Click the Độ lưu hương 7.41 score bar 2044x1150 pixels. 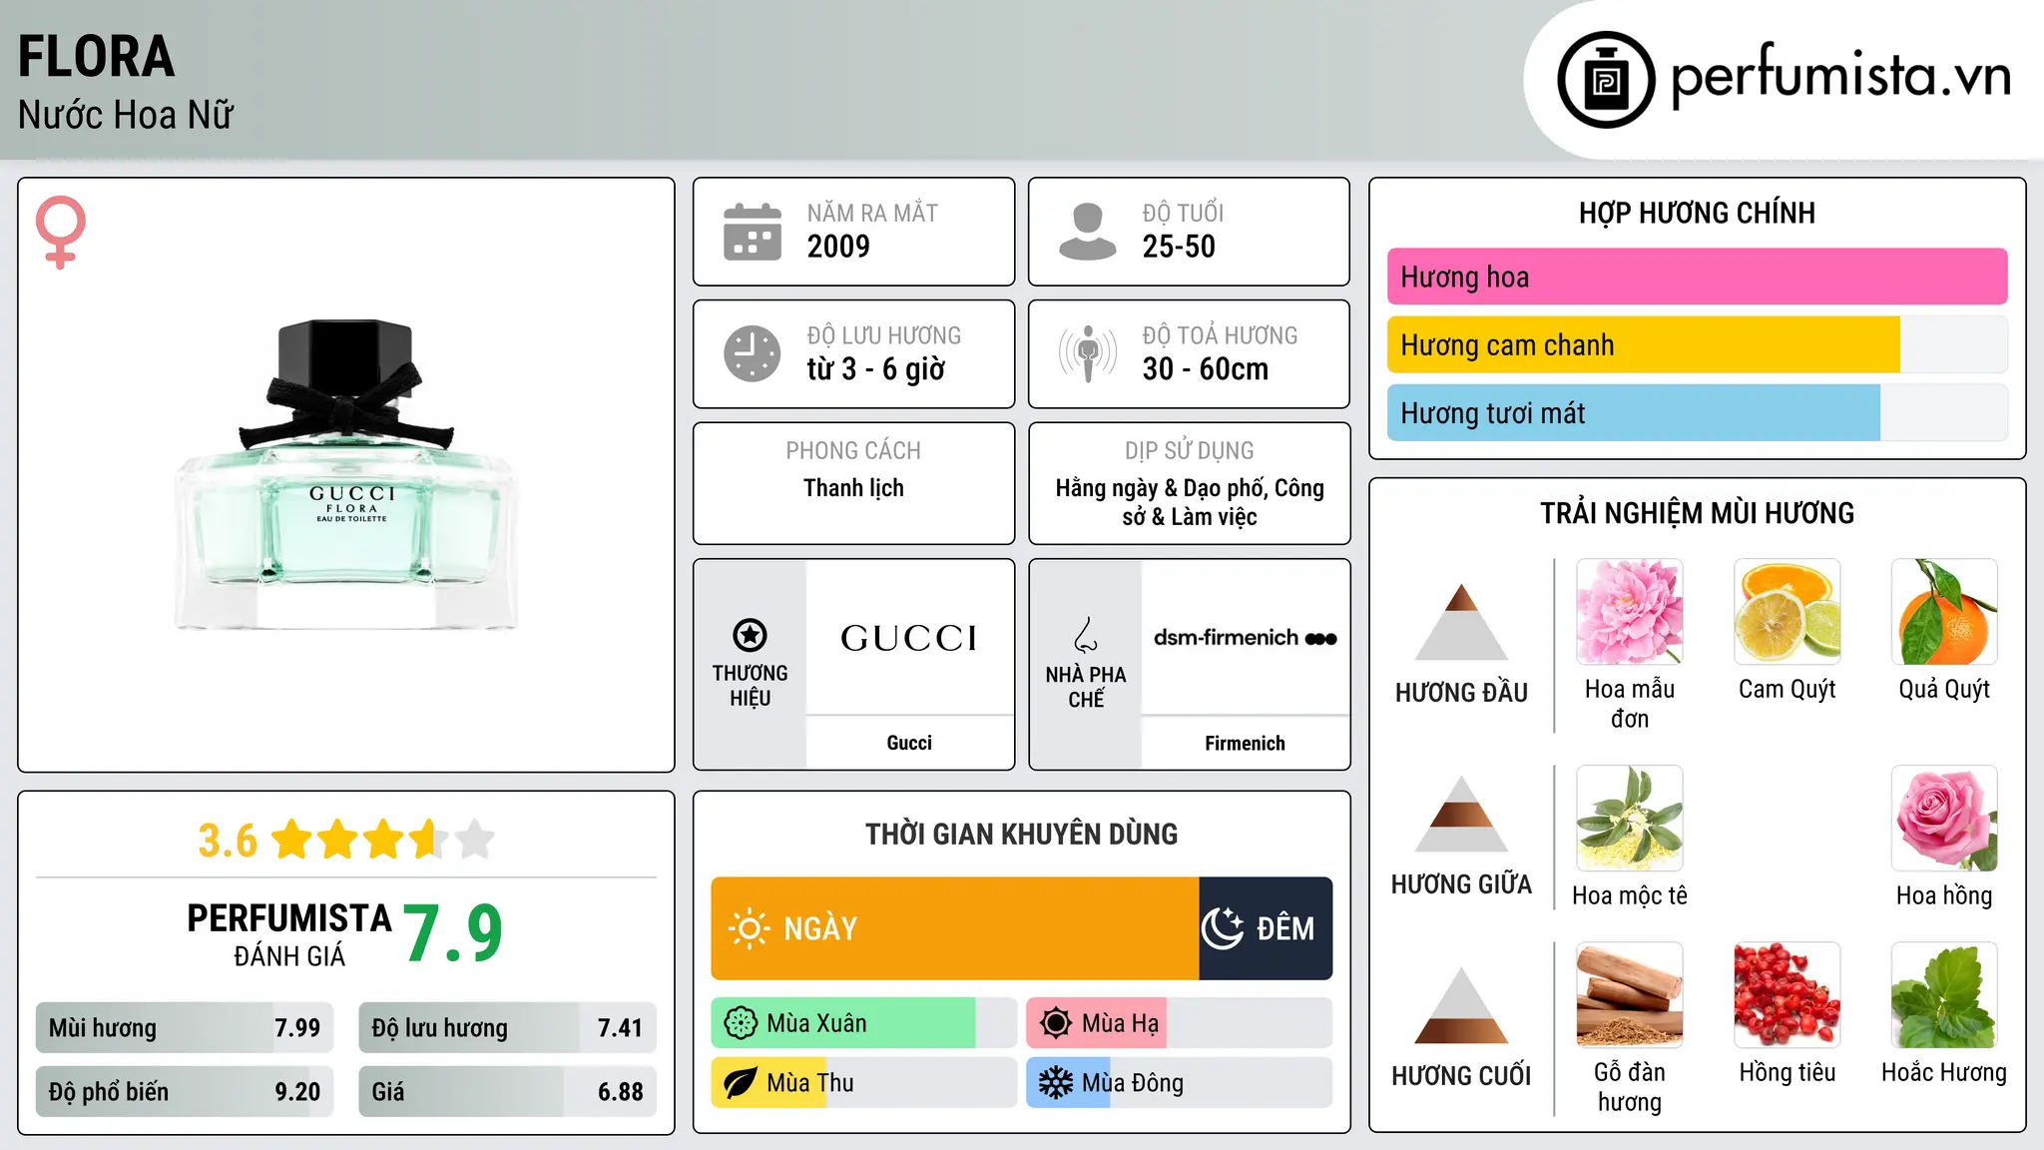(507, 1028)
